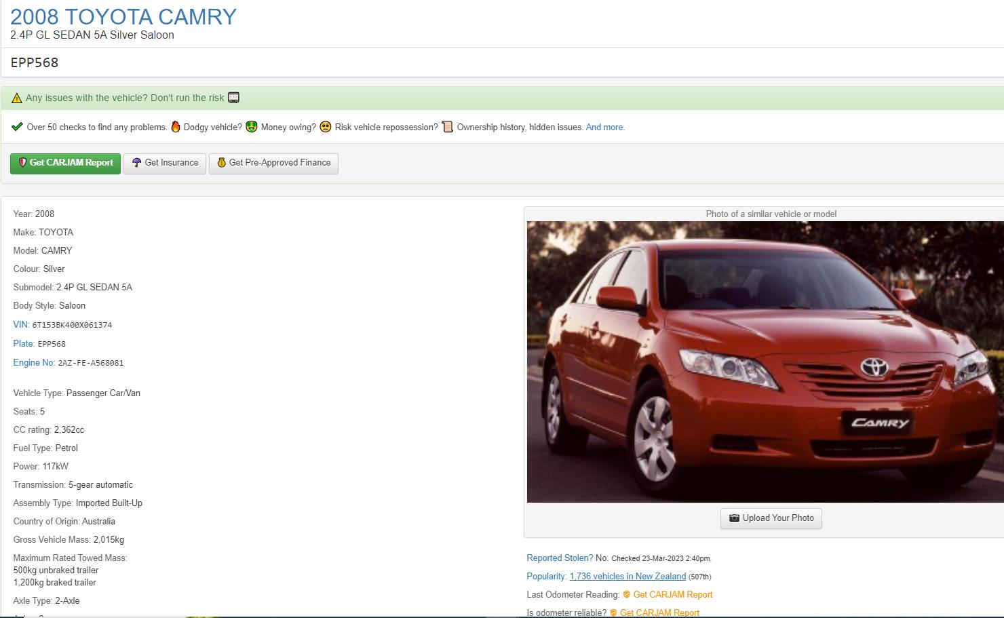This screenshot has height=618, width=1004.
Task: Click the fire icon beside Dodgy vehicle
Action: tap(176, 127)
